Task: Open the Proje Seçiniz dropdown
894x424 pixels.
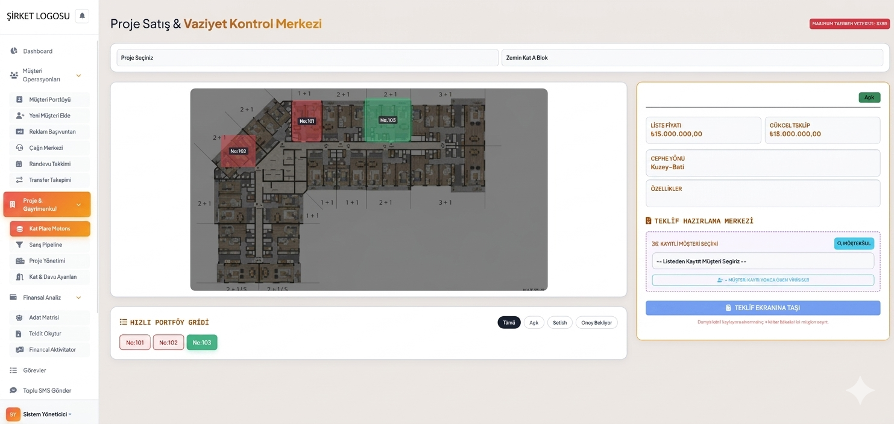Action: point(307,58)
